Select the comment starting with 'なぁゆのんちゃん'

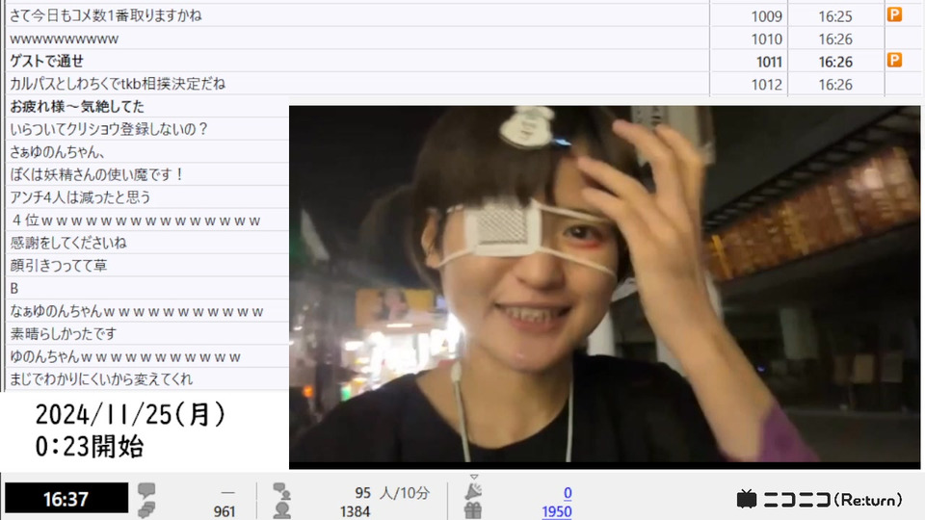click(x=136, y=311)
